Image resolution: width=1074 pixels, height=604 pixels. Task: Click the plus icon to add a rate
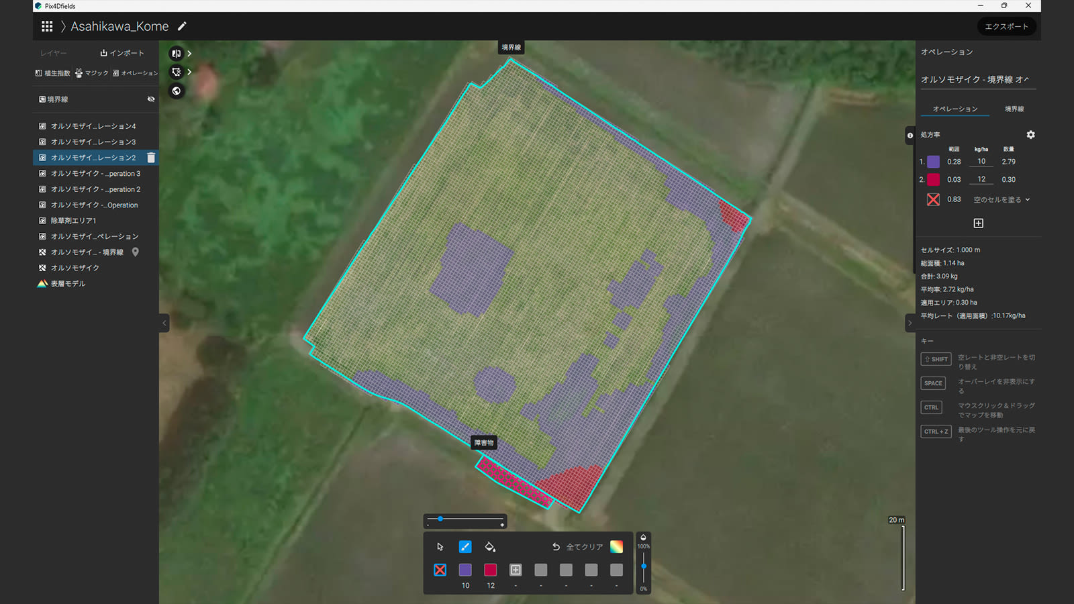979,223
